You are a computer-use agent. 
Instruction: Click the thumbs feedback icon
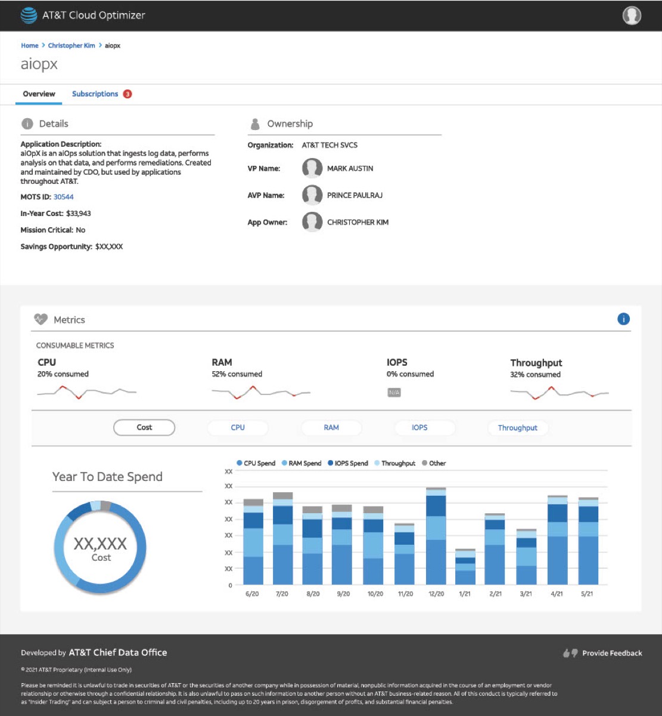[570, 653]
